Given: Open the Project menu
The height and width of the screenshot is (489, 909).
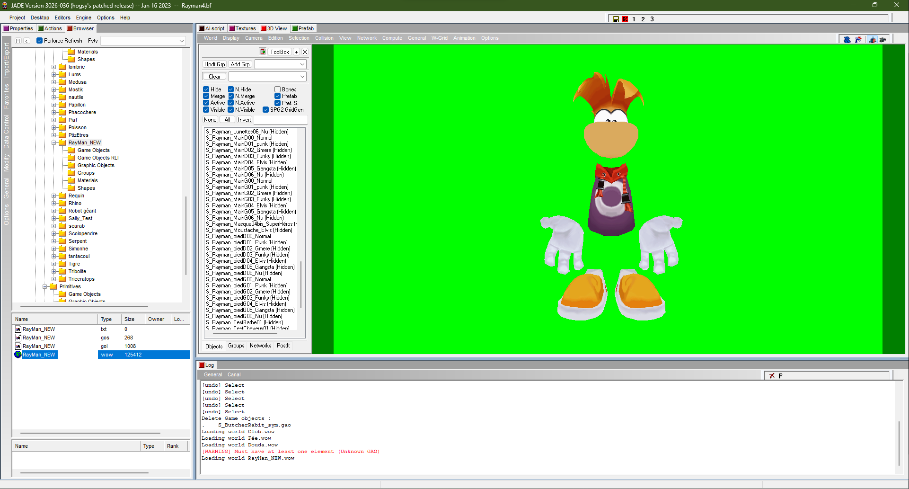Looking at the screenshot, I should (17, 18).
